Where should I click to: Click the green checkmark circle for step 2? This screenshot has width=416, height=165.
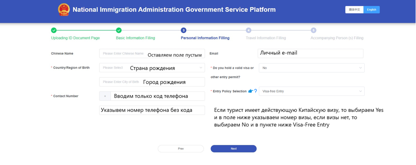pos(119,30)
